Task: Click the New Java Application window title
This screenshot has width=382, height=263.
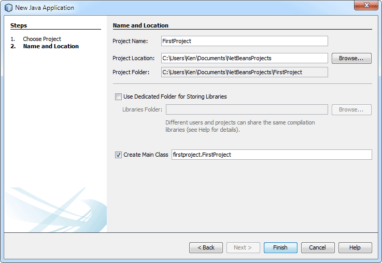Action: (45, 8)
